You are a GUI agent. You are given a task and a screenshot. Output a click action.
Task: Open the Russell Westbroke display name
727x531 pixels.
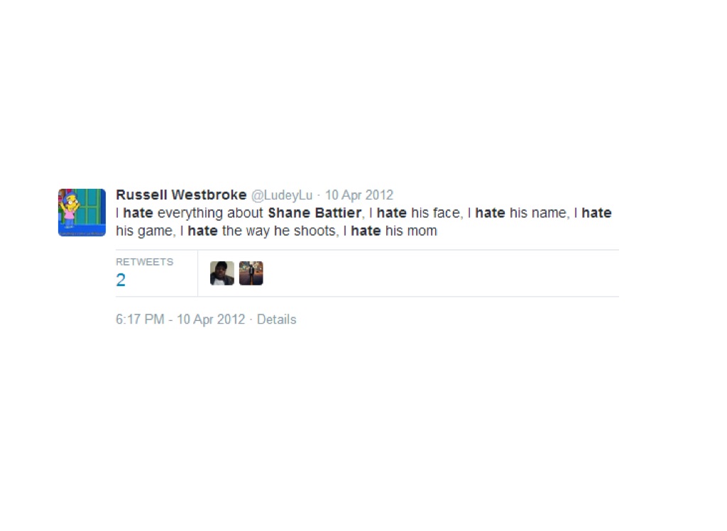click(181, 195)
